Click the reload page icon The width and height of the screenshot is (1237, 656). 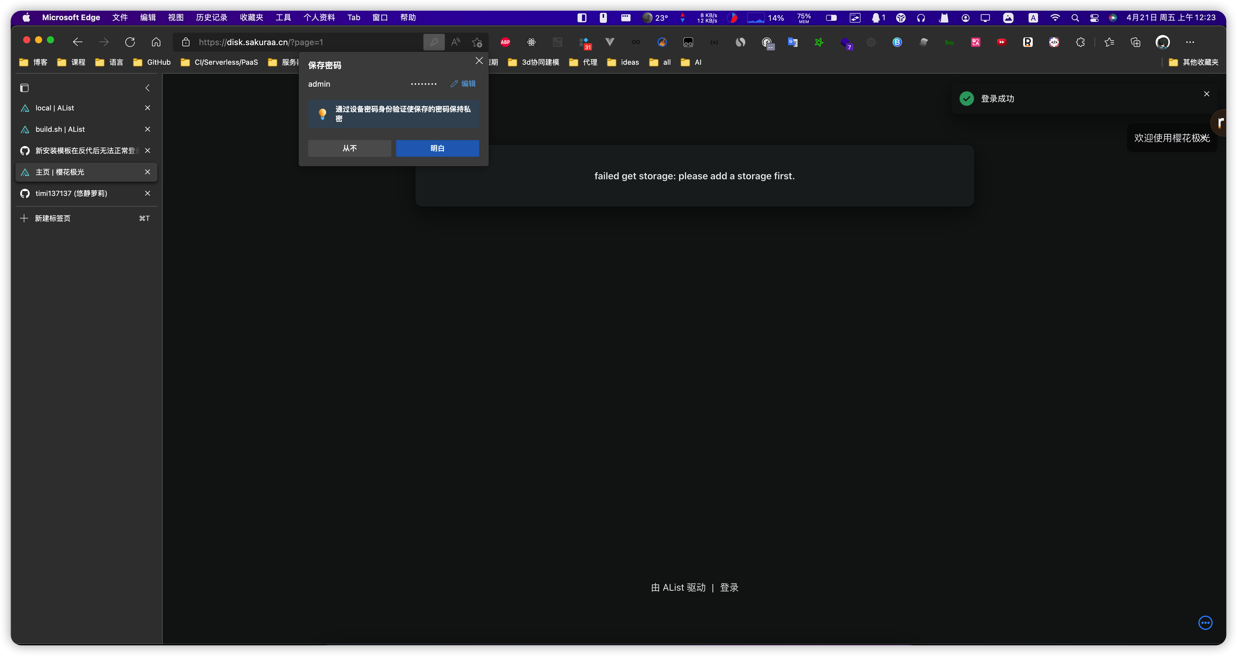[130, 42]
